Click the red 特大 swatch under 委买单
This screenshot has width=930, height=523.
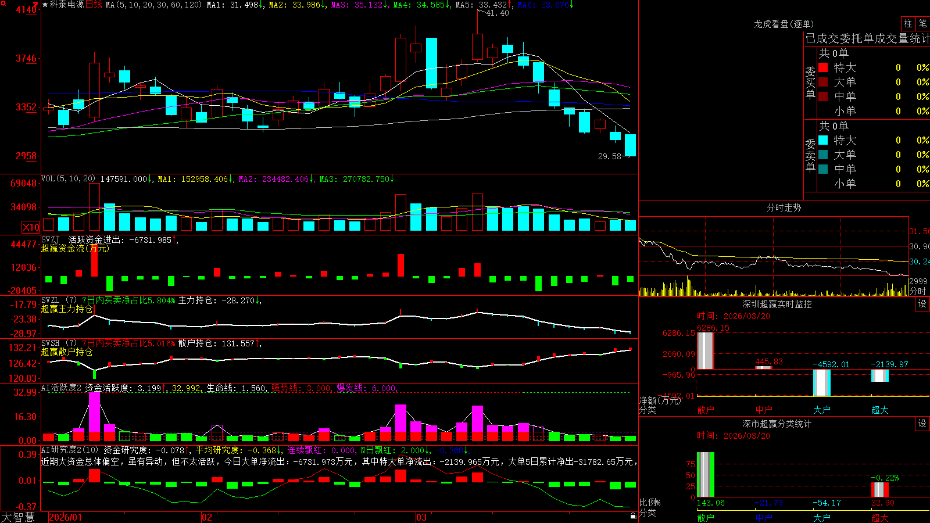point(823,67)
